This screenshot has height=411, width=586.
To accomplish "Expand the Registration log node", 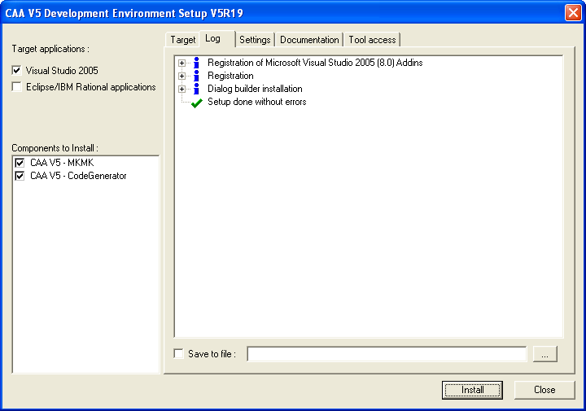I will (x=181, y=77).
